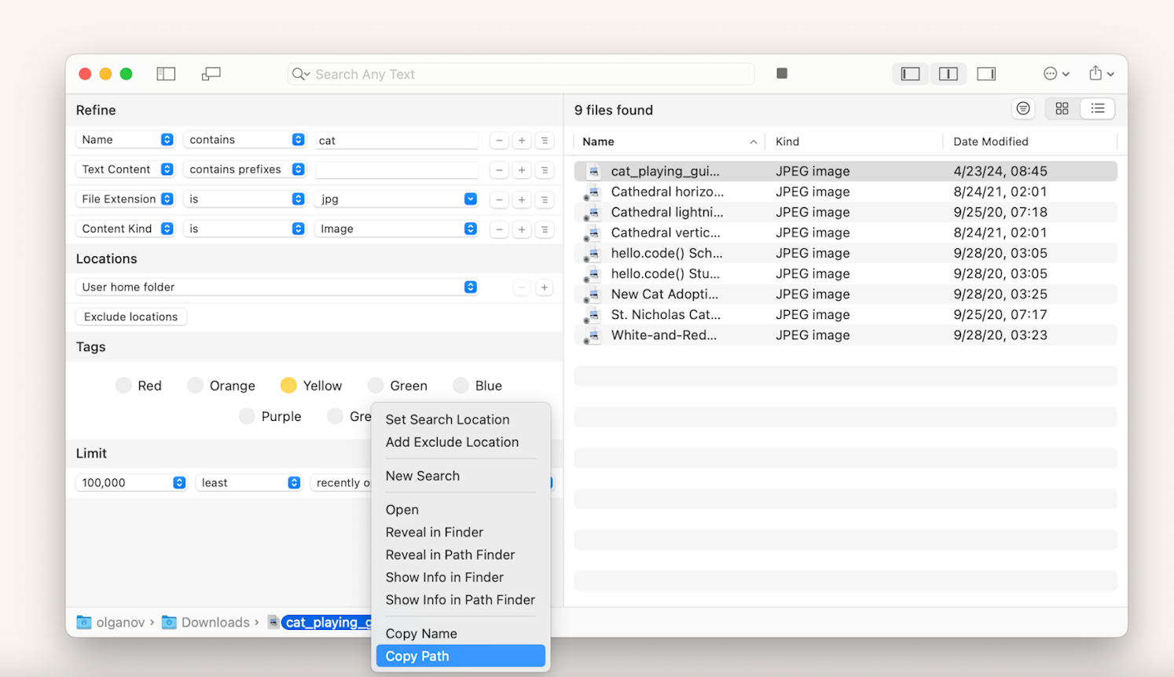
Task: Show the left pane layout icon
Action: (x=910, y=73)
